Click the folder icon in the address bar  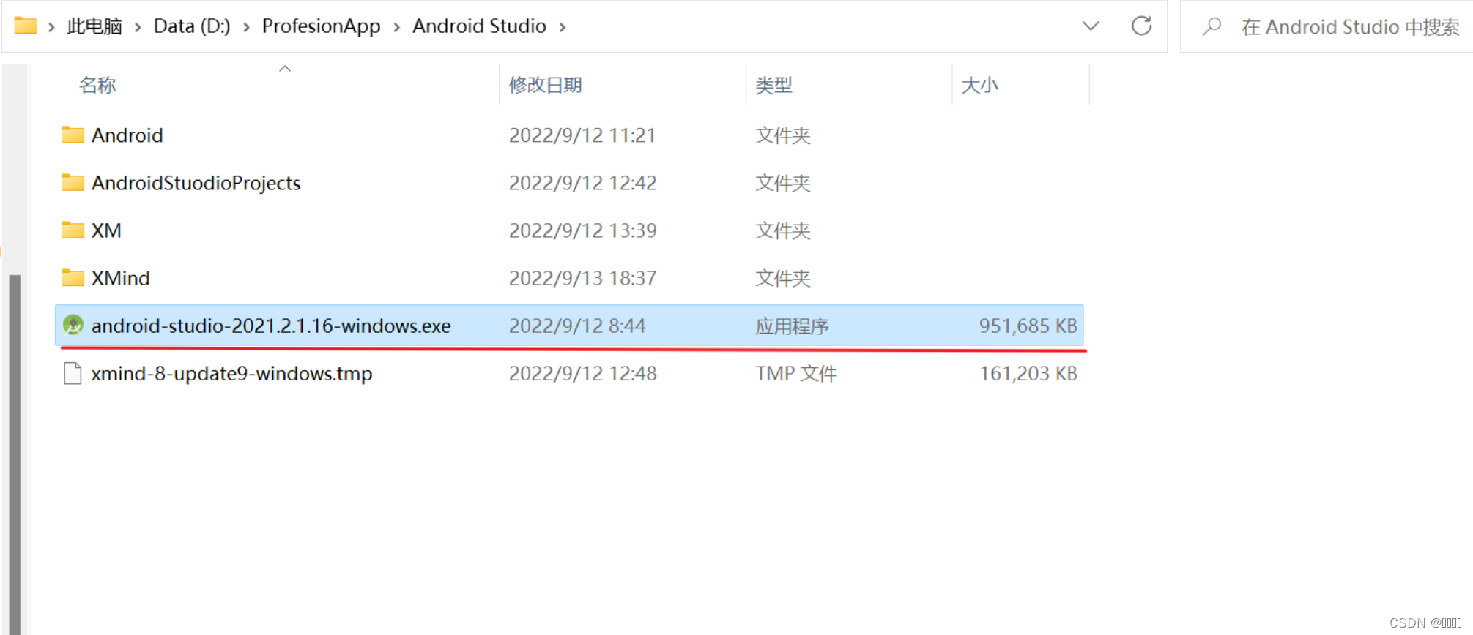click(x=26, y=26)
